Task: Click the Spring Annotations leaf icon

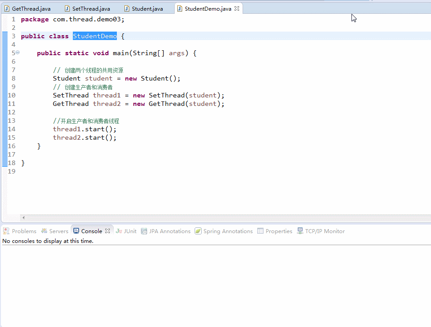Action: [x=198, y=231]
